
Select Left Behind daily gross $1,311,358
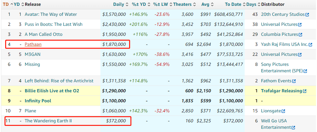click(x=114, y=81)
